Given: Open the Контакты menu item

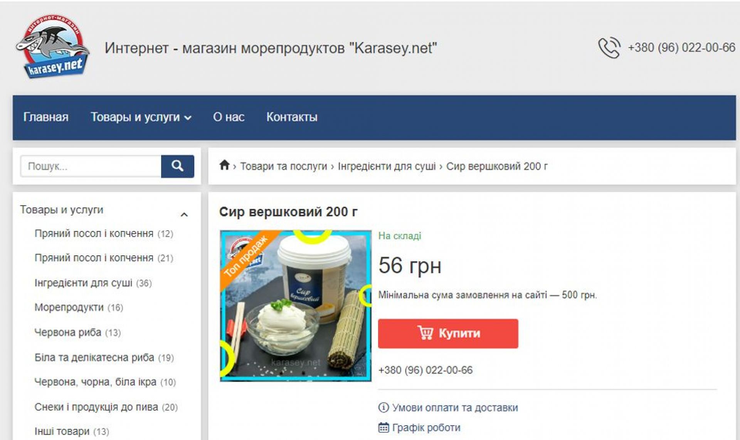Looking at the screenshot, I should point(292,117).
